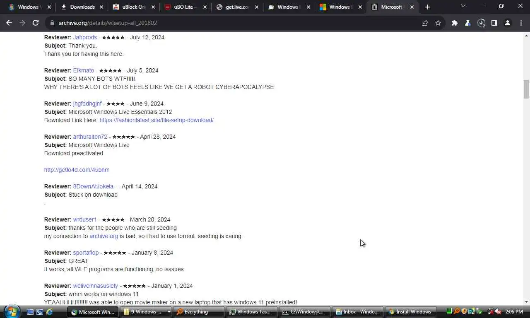Click the security shield tray icon
This screenshot has width=530, height=318.
click(x=464, y=311)
